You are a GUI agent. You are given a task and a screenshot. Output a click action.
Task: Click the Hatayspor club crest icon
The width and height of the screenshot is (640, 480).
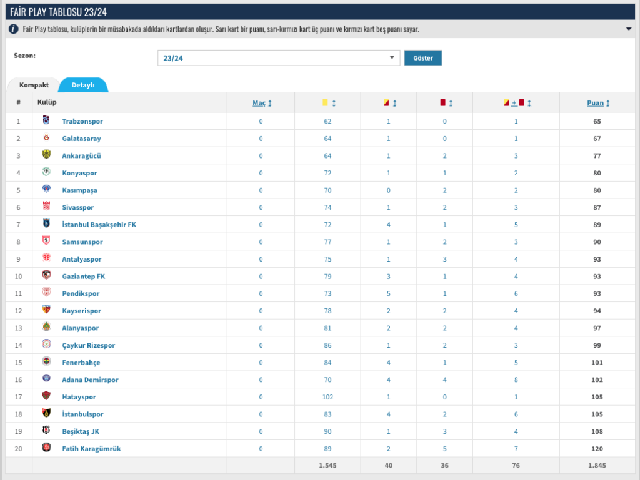pos(46,395)
